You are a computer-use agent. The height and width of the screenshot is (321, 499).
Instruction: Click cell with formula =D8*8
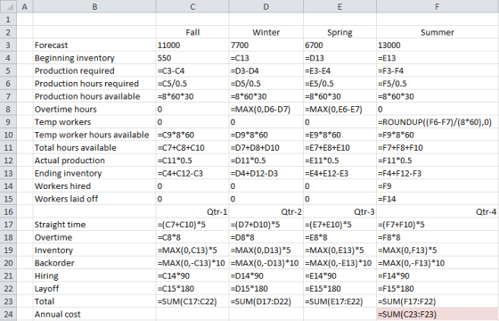(266, 237)
